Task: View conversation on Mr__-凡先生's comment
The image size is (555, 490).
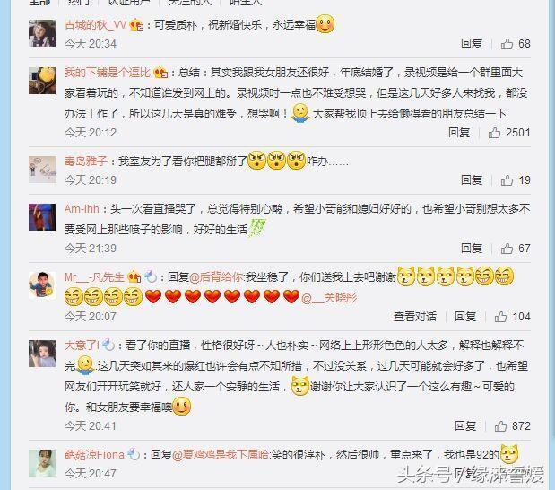Action: (x=415, y=317)
